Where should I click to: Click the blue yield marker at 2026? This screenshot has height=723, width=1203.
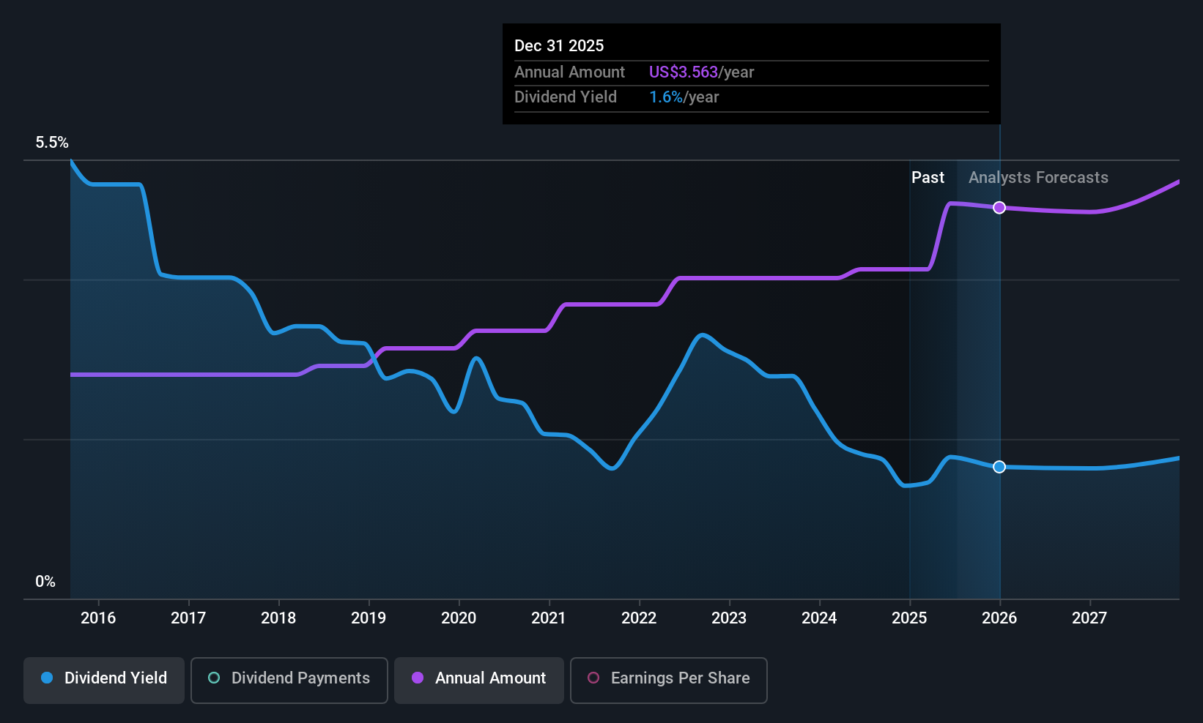999,467
